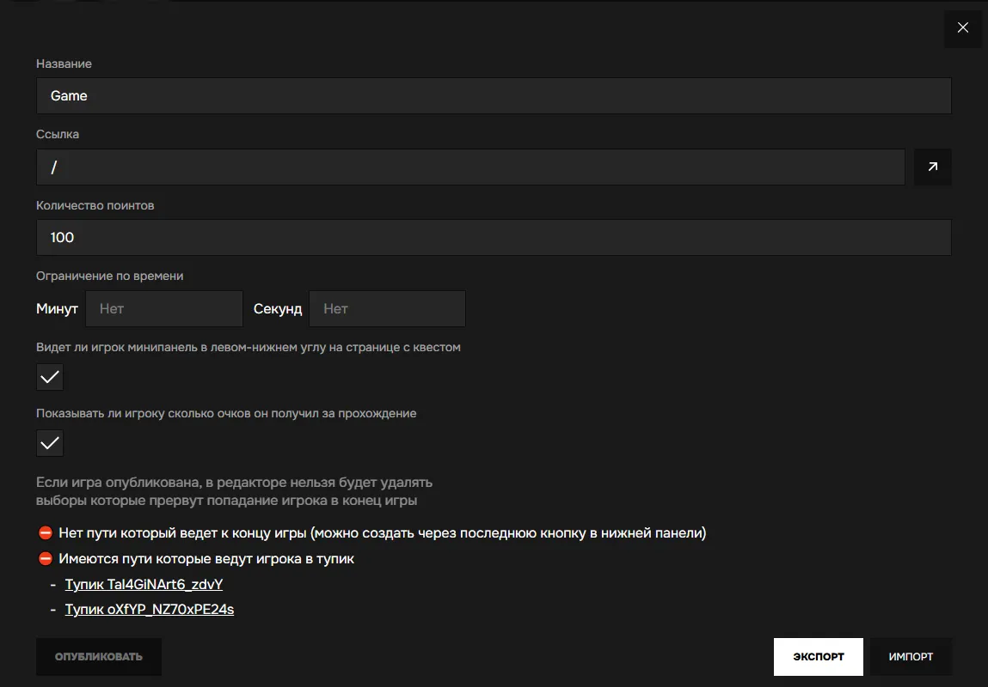This screenshot has width=988, height=687.
Task: Open the dead end link Tal4GiNArt6_zdvY
Action: point(144,585)
